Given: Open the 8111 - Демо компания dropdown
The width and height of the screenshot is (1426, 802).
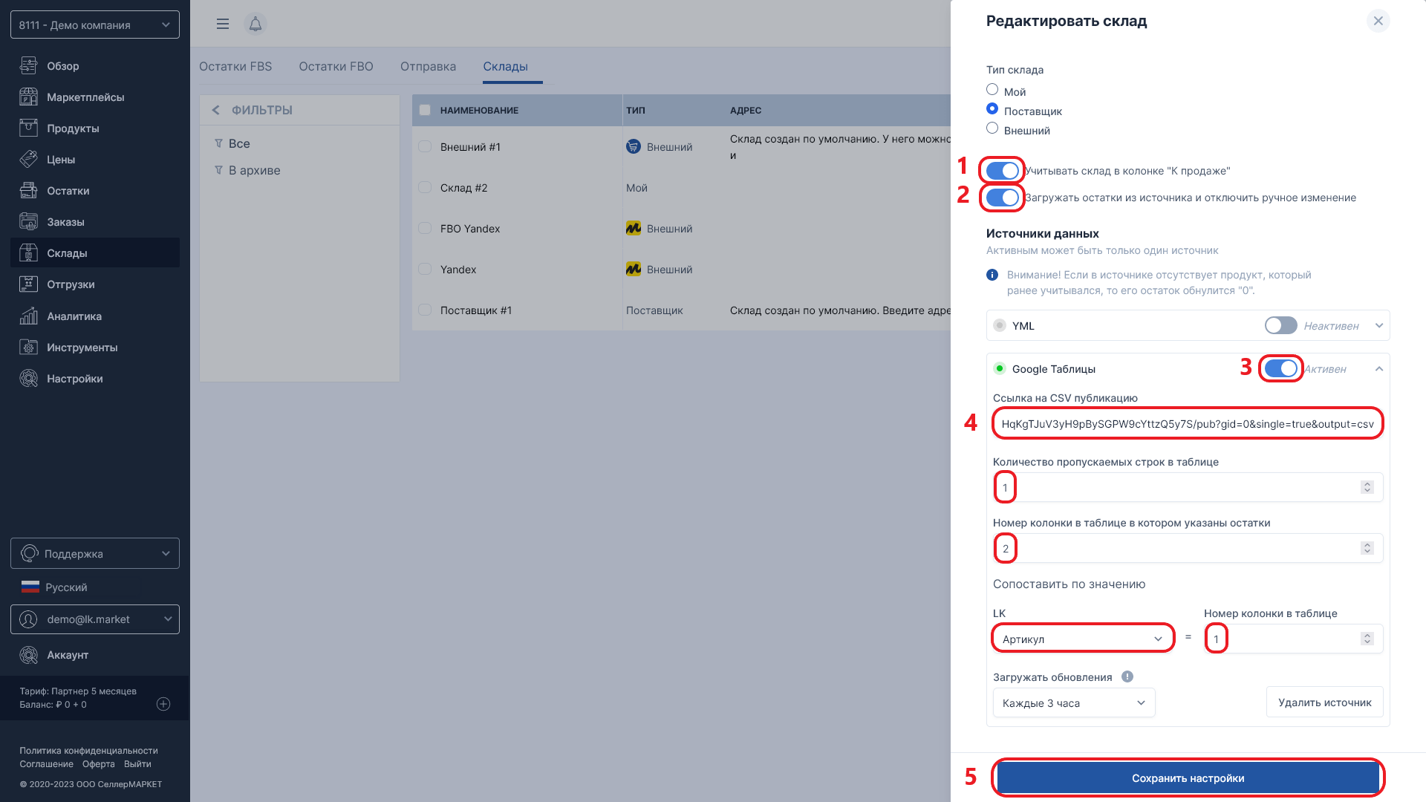Looking at the screenshot, I should coord(95,25).
